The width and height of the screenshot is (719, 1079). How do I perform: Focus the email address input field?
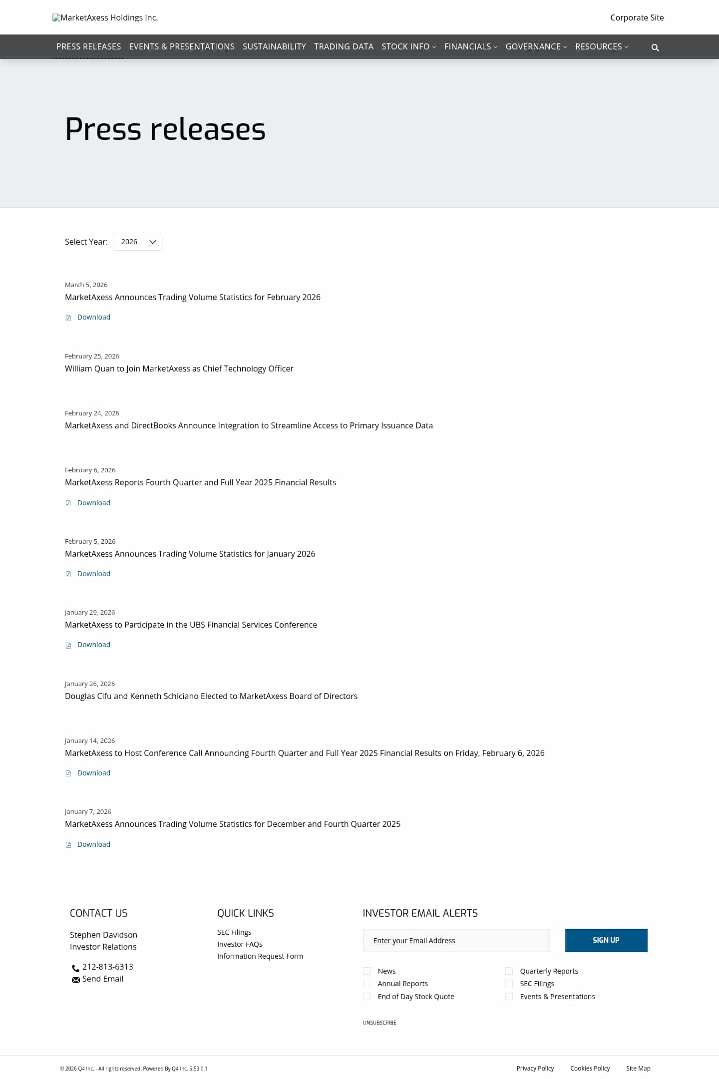pyautogui.click(x=456, y=940)
